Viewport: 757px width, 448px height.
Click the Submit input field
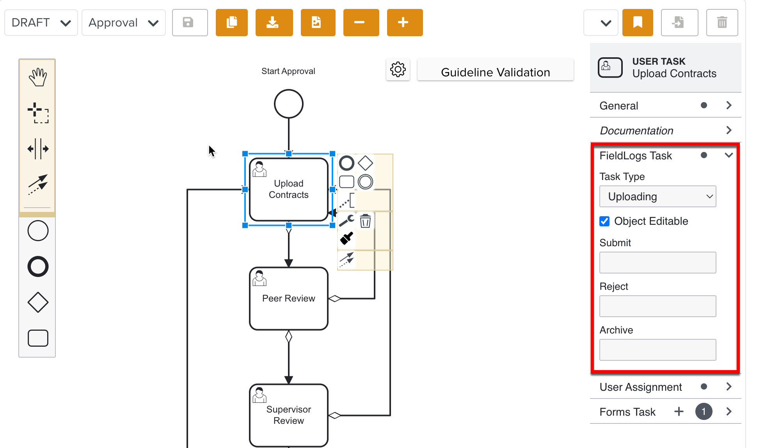point(657,263)
